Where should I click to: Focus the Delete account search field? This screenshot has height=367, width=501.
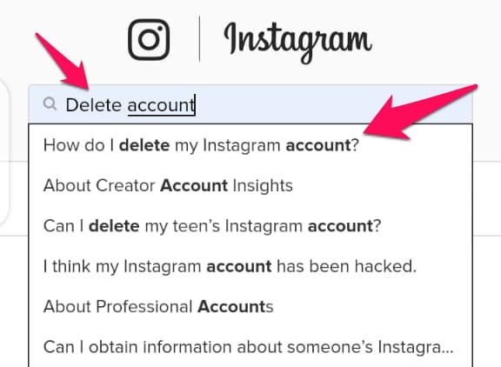[250, 104]
